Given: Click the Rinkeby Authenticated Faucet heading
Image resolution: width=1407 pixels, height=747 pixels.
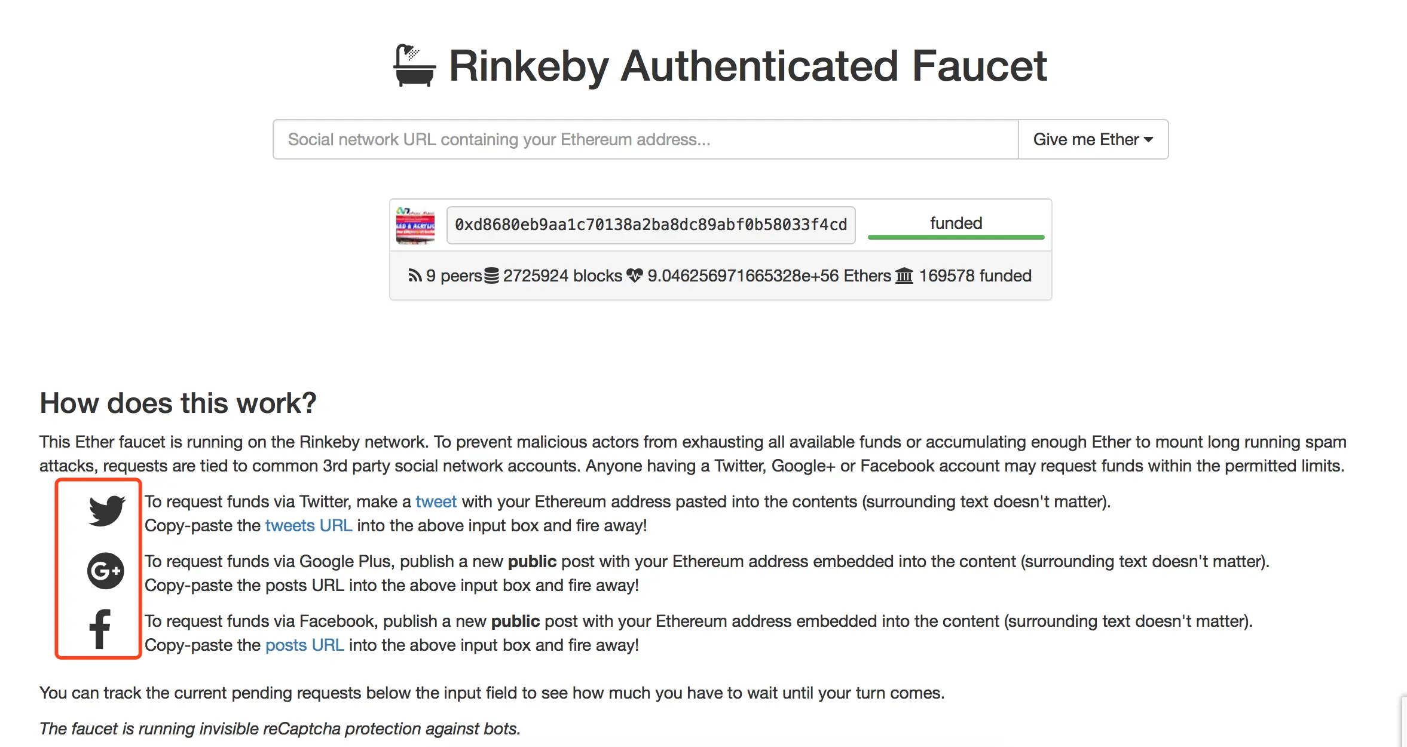Looking at the screenshot, I should pos(747,66).
